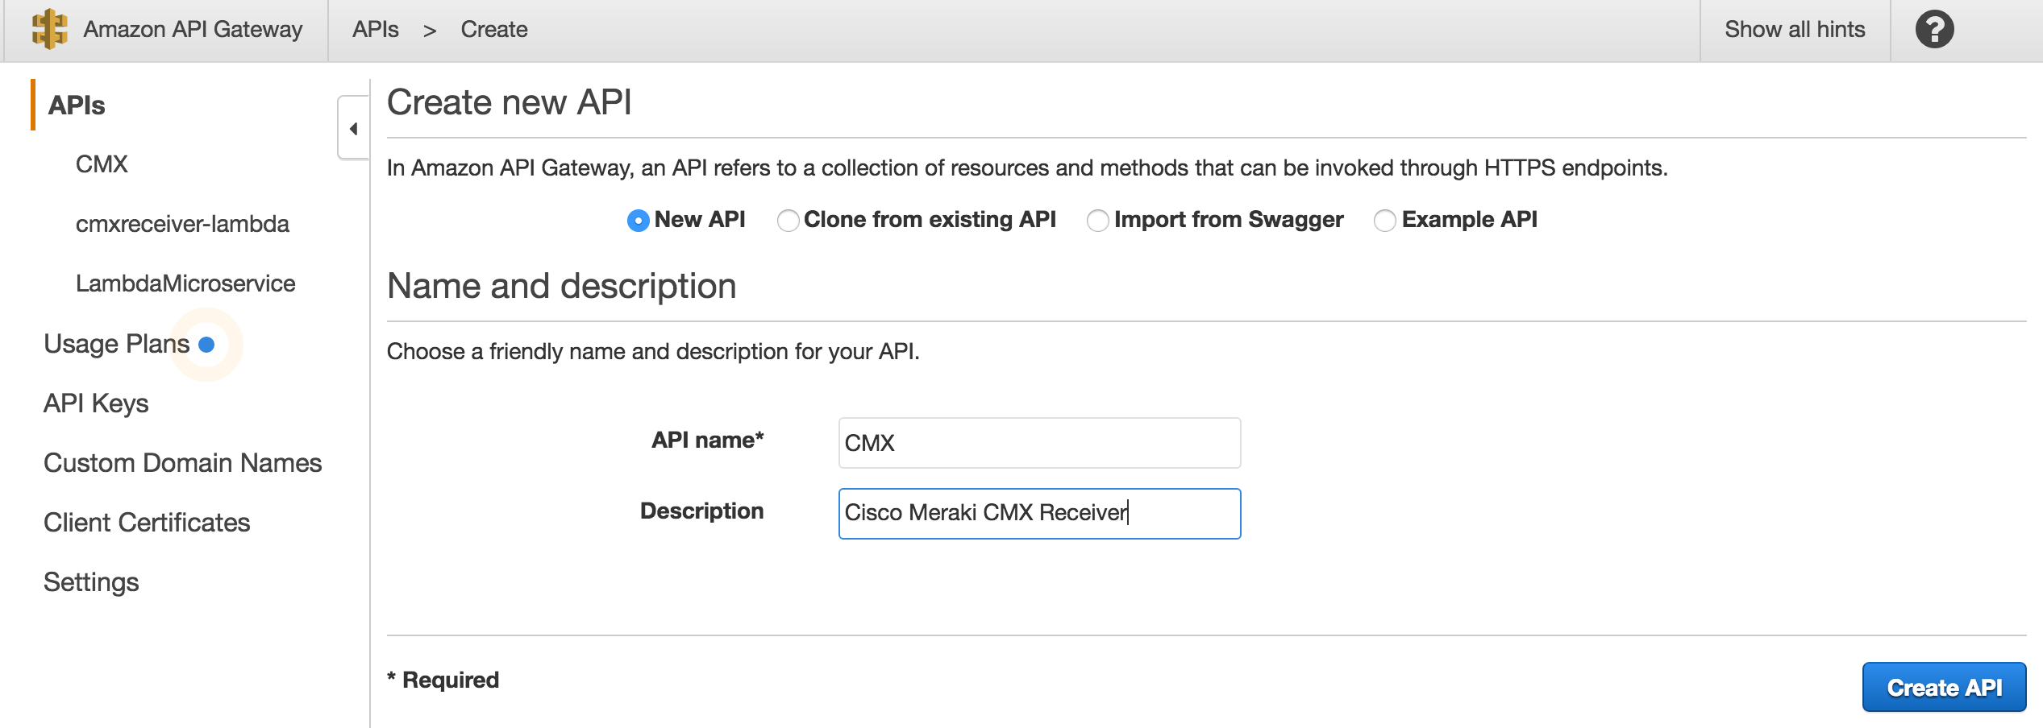The image size is (2043, 728).
Task: Navigate to Custom Domain Names
Action: [183, 463]
